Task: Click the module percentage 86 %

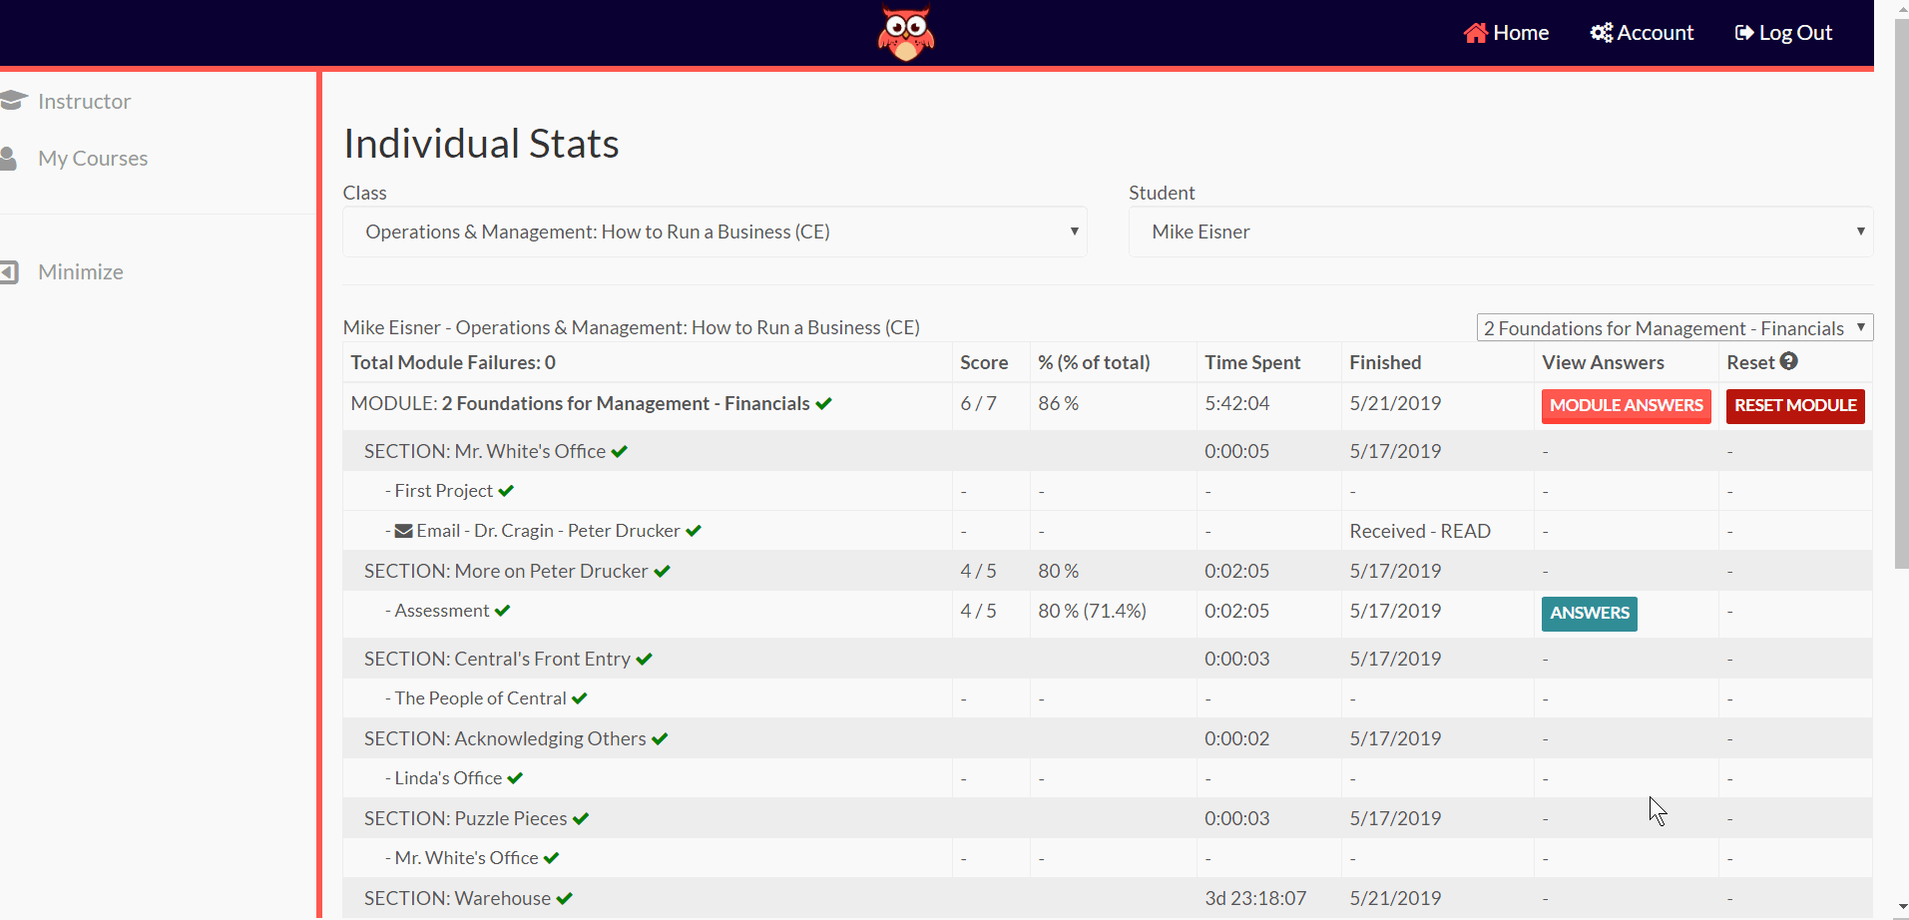Action: tap(1058, 403)
